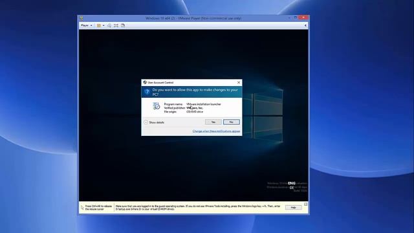Close the User Account Control dialog
The height and width of the screenshot is (233, 414).
click(x=239, y=82)
